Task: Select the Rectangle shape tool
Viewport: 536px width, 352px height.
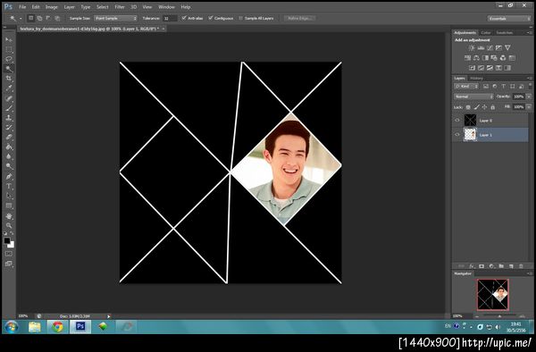Action: pos(9,205)
